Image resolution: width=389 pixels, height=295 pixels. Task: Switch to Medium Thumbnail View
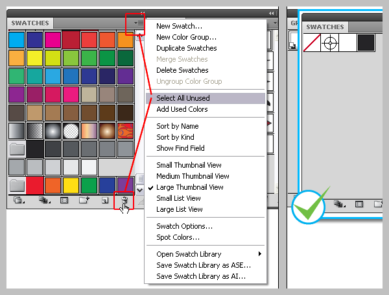pyautogui.click(x=193, y=176)
